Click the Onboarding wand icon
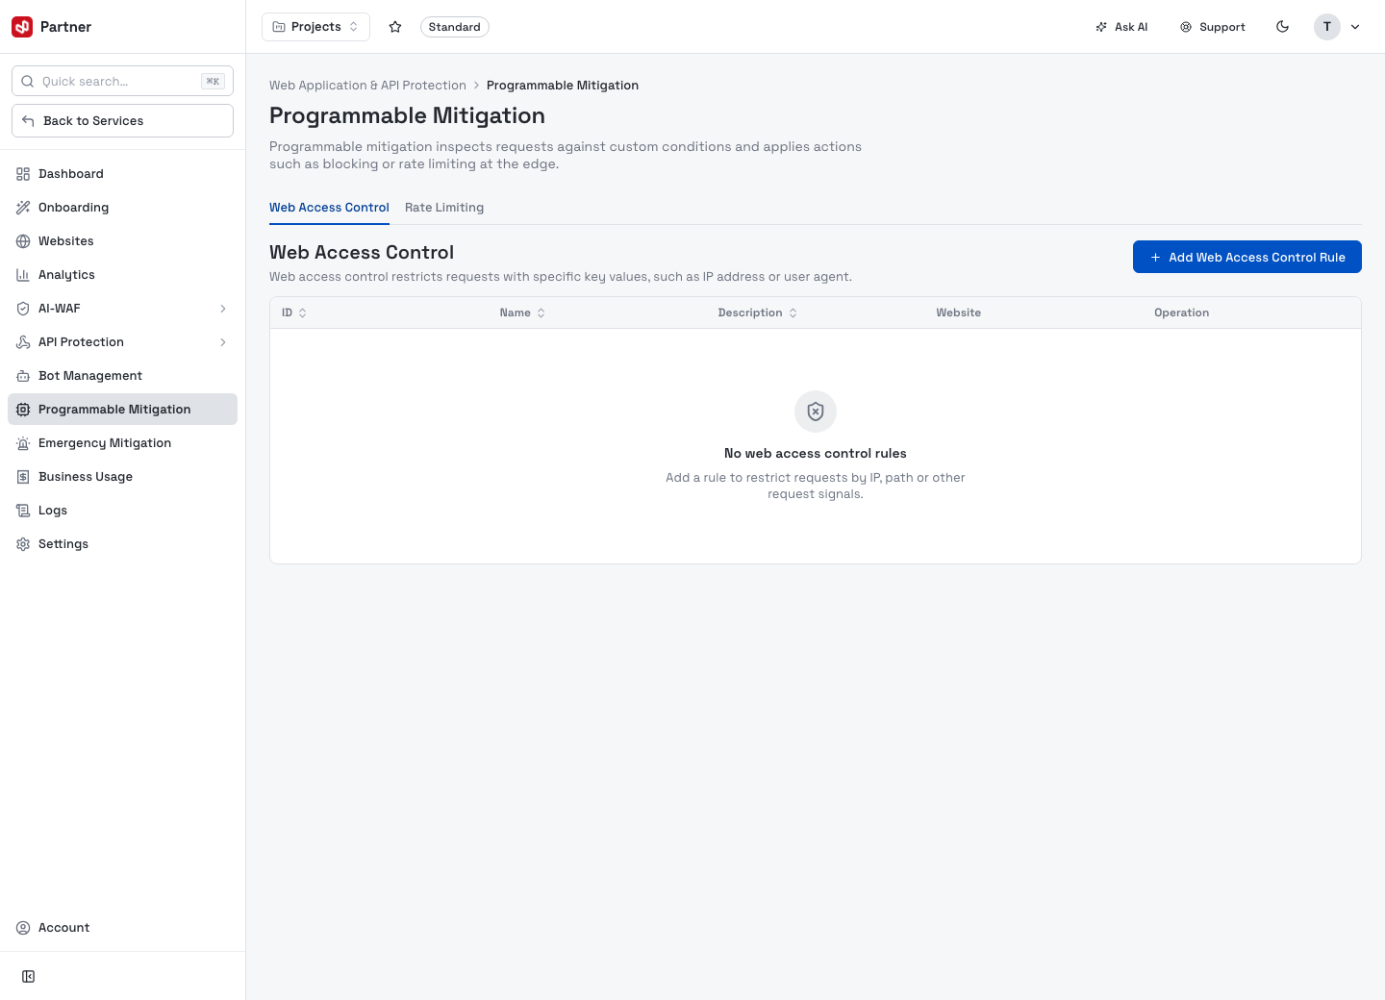 coord(23,208)
